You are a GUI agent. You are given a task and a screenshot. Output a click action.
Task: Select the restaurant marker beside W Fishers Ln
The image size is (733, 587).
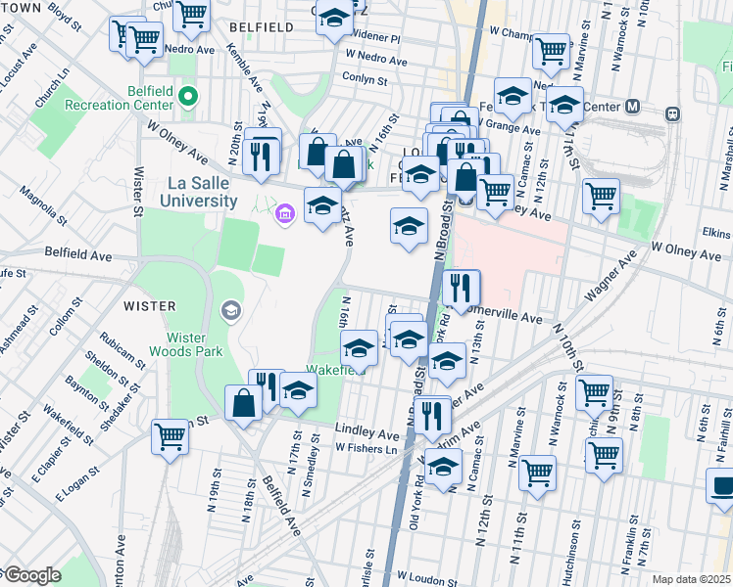[432, 418]
